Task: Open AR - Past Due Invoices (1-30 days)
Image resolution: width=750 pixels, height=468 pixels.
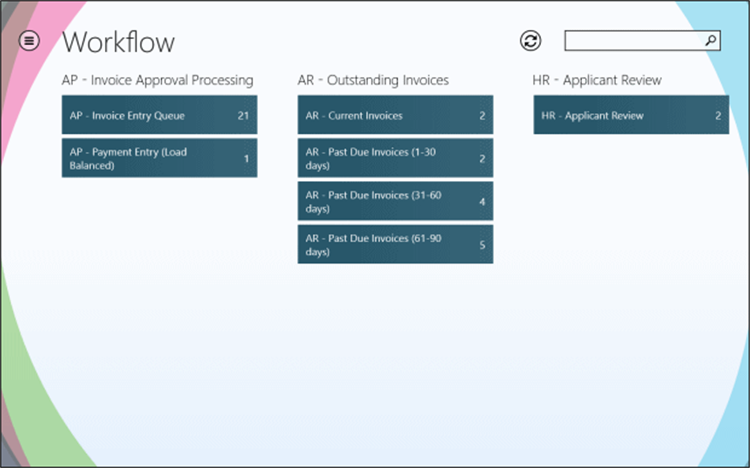Action: point(395,158)
